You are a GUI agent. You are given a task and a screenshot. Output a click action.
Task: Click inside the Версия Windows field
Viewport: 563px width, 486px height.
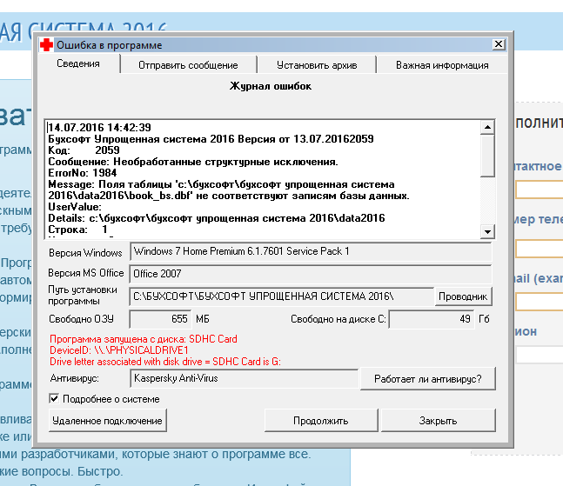(x=310, y=252)
